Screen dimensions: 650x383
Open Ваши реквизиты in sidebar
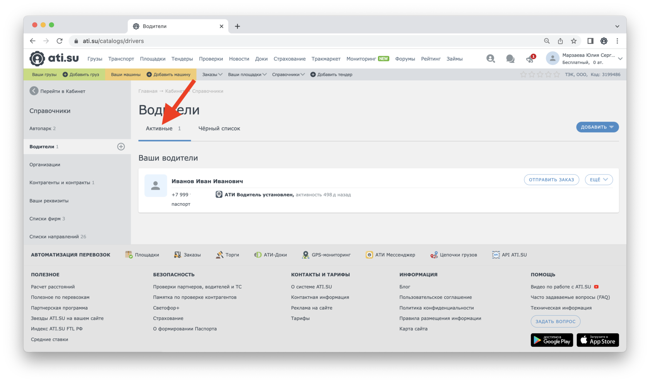77,201
